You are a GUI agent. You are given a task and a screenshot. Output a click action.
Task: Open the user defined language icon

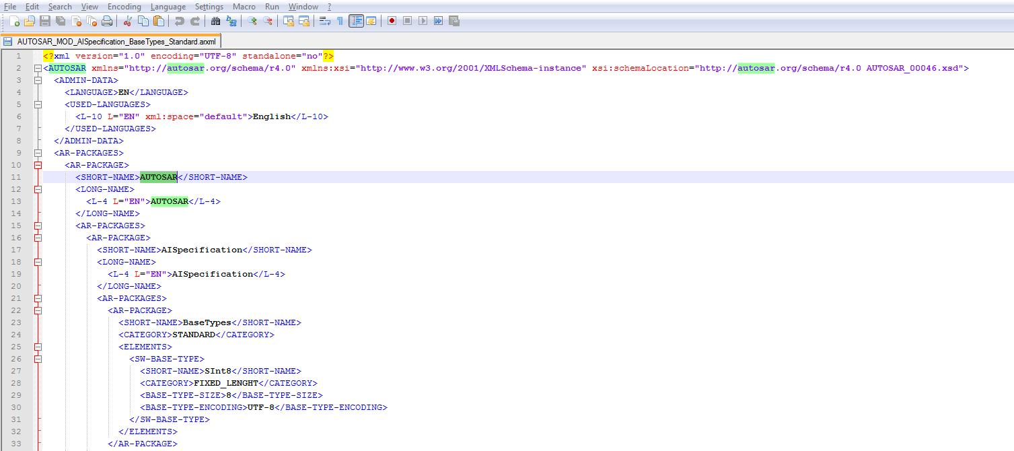[371, 21]
